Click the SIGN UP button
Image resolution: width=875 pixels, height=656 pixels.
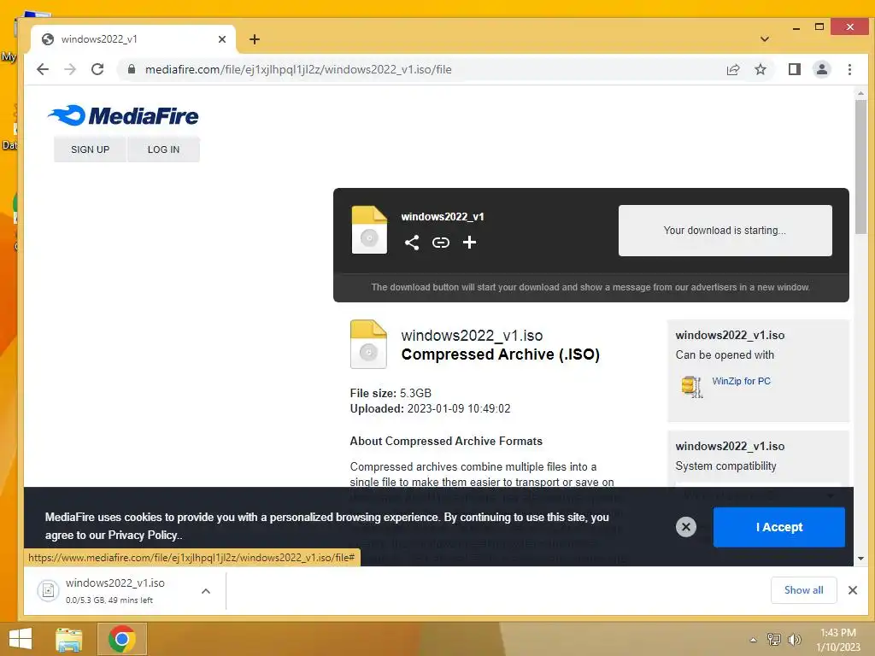coord(90,149)
